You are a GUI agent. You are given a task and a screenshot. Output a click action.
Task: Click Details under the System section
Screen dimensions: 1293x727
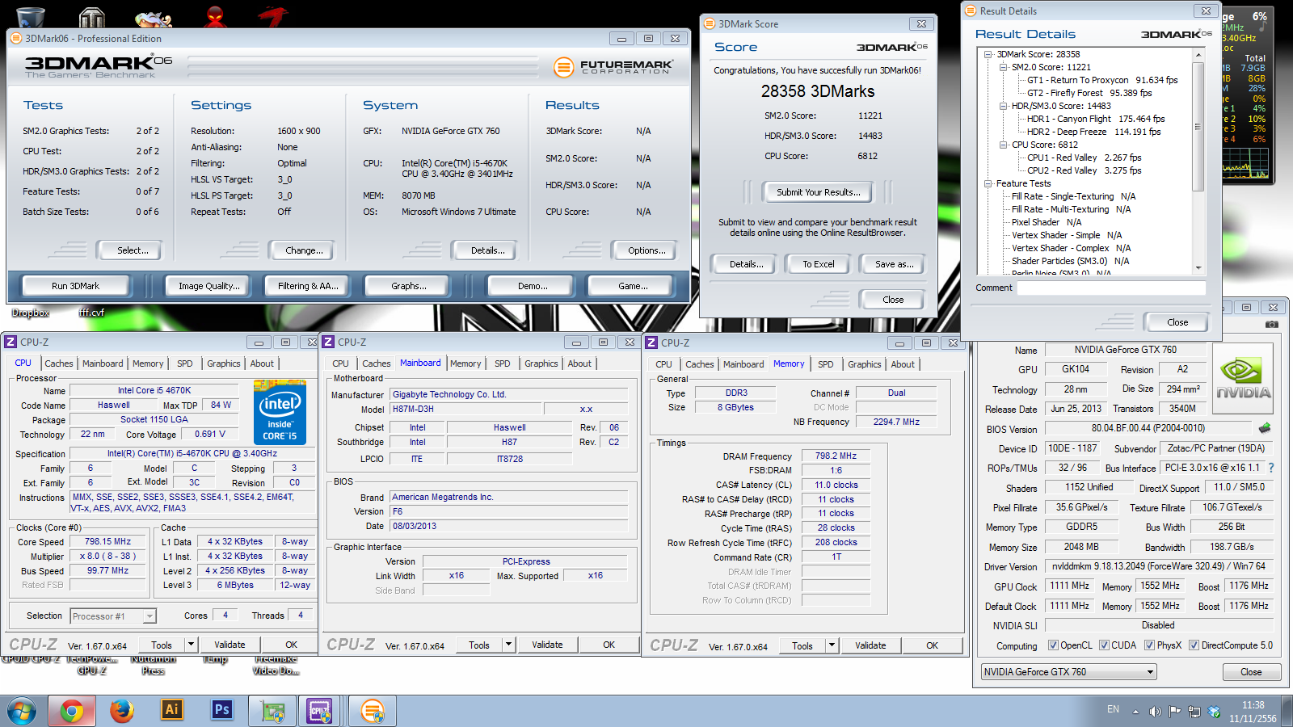(487, 250)
